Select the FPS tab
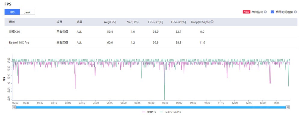The image size is (301, 117). pyautogui.click(x=12, y=12)
